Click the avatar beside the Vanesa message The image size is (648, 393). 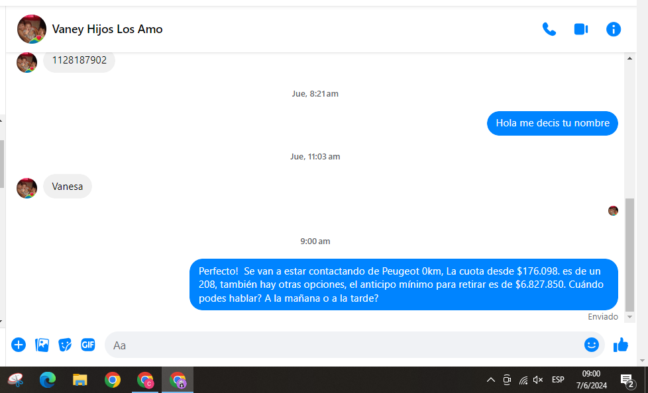tap(27, 188)
